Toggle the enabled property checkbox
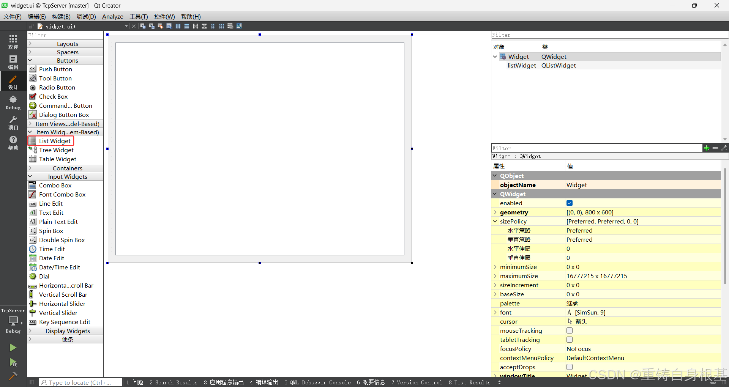The width and height of the screenshot is (729, 387). [x=570, y=203]
